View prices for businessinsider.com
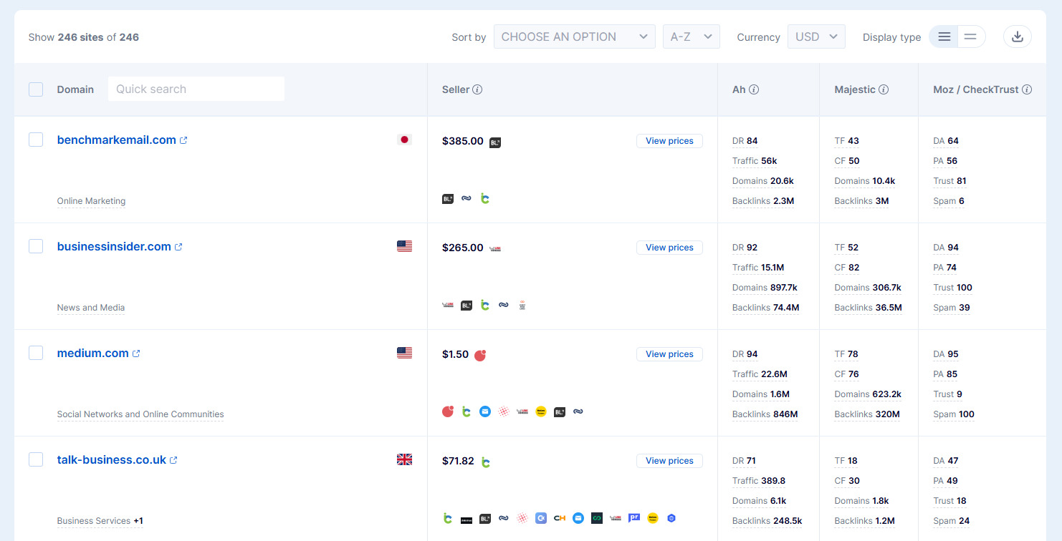Image resolution: width=1062 pixels, height=541 pixels. pos(669,248)
